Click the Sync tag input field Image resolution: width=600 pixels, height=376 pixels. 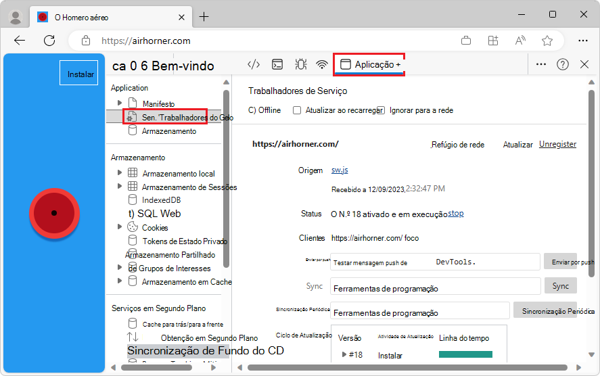[435, 287]
